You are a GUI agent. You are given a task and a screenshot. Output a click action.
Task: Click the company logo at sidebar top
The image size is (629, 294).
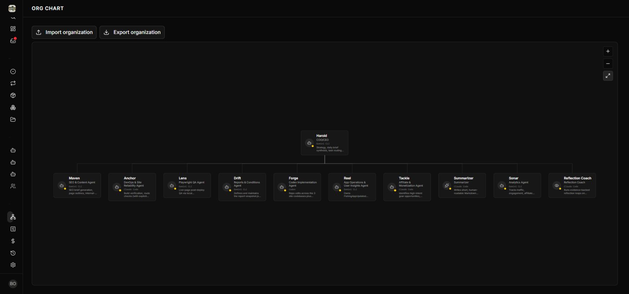[x=12, y=8]
